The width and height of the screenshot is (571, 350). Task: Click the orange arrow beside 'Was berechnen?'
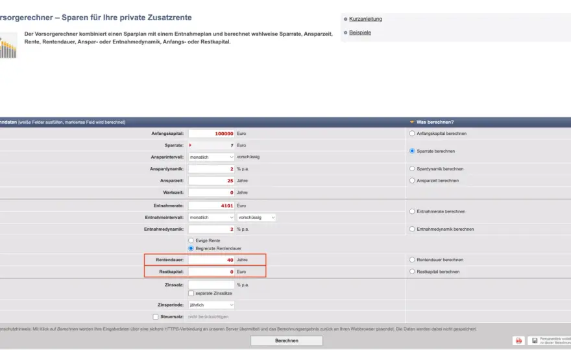(x=412, y=122)
